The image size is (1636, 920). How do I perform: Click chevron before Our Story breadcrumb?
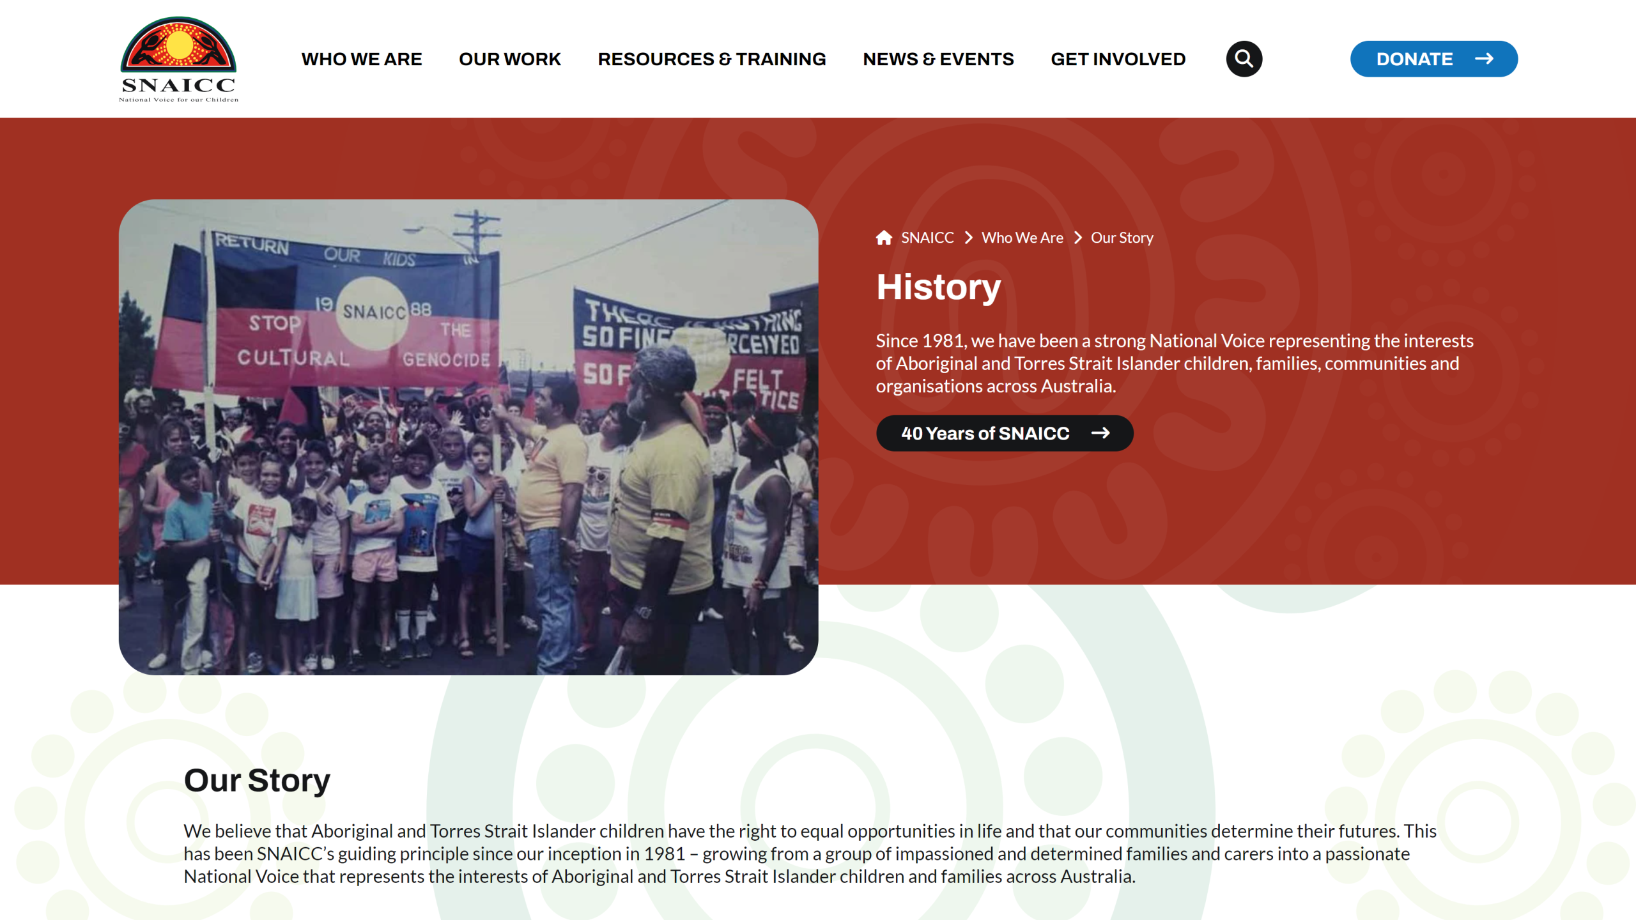1078,238
